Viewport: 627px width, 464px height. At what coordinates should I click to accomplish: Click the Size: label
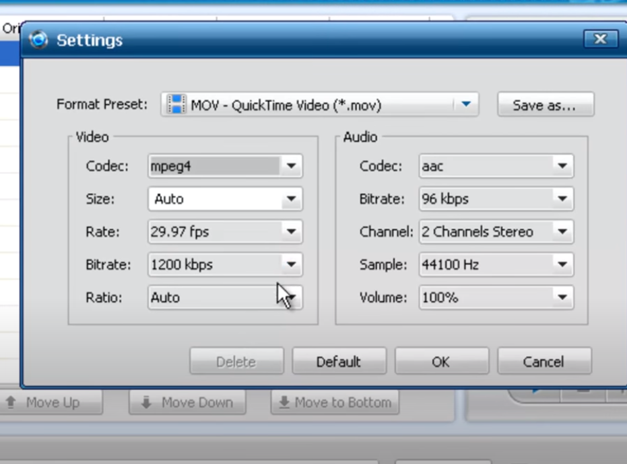pyautogui.click(x=100, y=199)
